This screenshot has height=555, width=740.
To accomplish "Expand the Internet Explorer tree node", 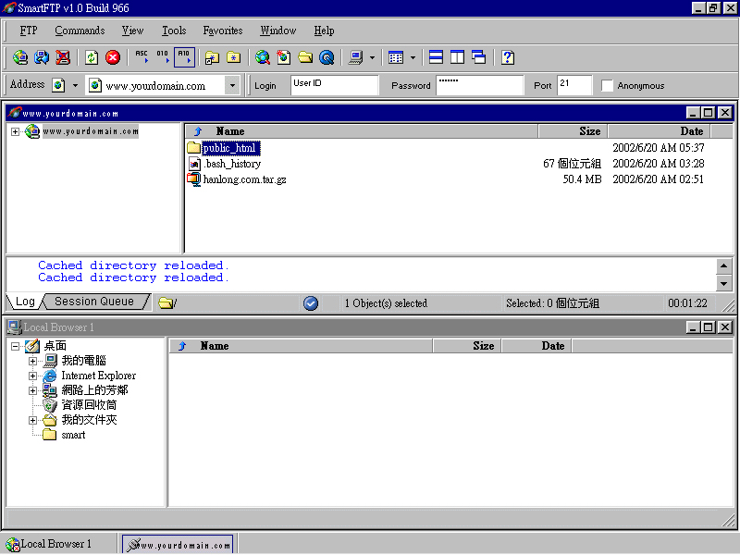I will (32, 376).
